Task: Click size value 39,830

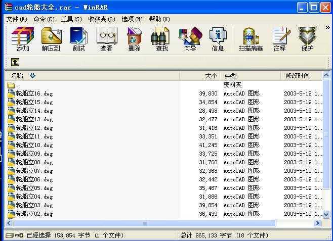Action: point(208,93)
